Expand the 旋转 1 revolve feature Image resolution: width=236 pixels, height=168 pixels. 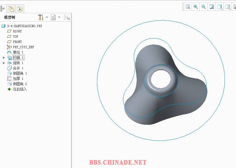coord(4,63)
